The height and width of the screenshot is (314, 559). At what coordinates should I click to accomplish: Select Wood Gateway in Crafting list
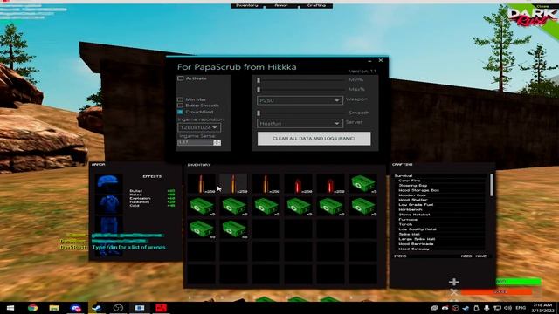413,249
